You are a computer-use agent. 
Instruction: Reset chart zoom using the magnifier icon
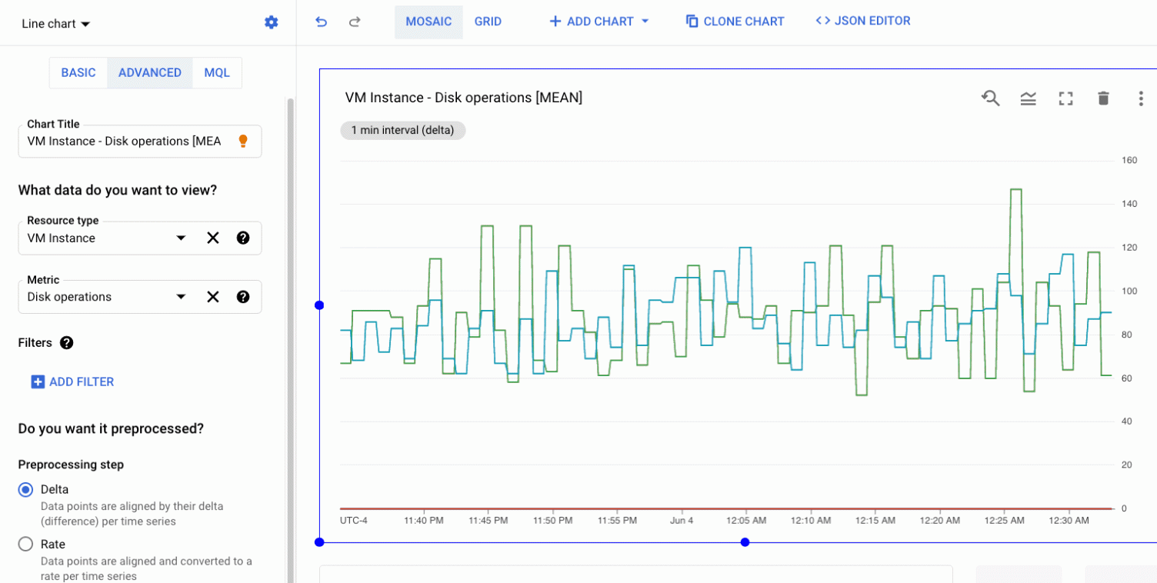991,98
